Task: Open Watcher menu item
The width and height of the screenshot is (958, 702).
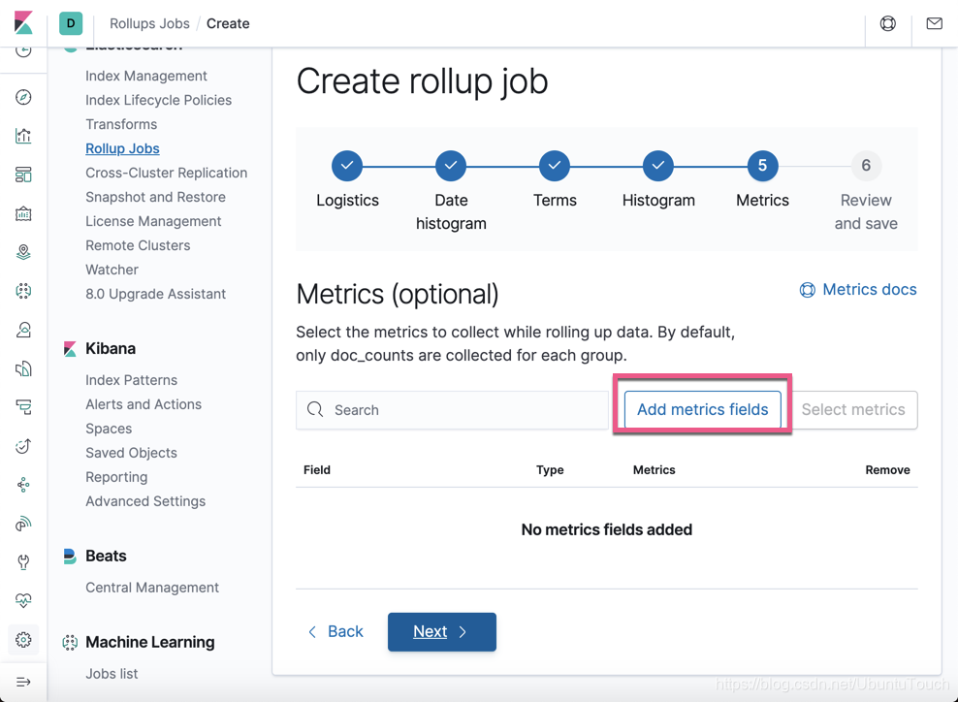Action: point(112,270)
